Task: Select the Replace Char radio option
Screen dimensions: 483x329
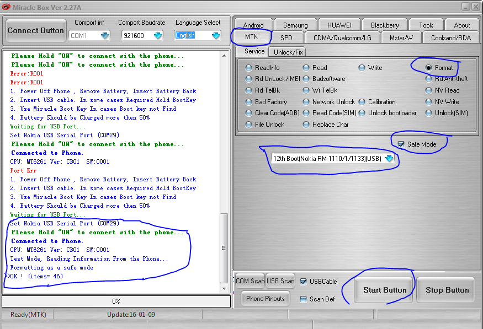Action: click(306, 125)
